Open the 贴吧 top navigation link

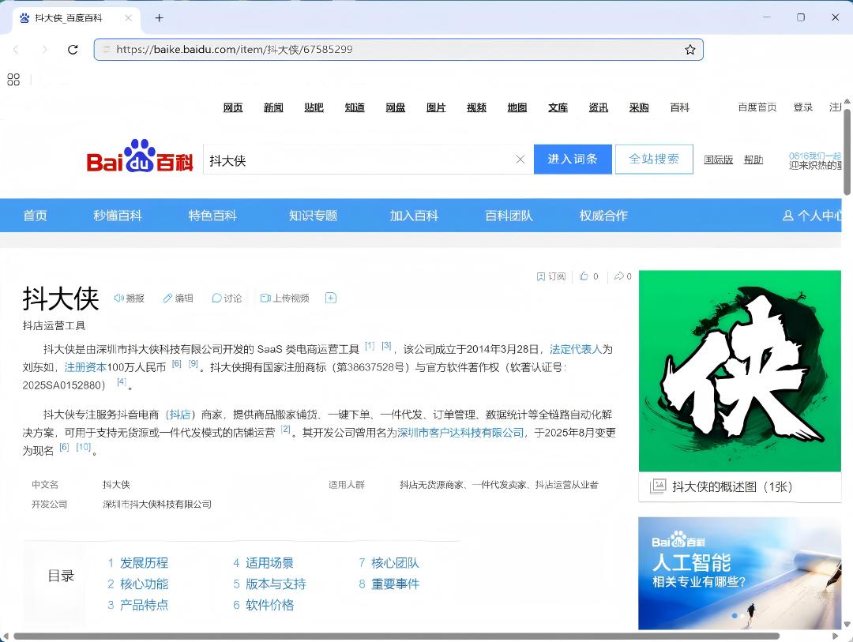coord(314,107)
